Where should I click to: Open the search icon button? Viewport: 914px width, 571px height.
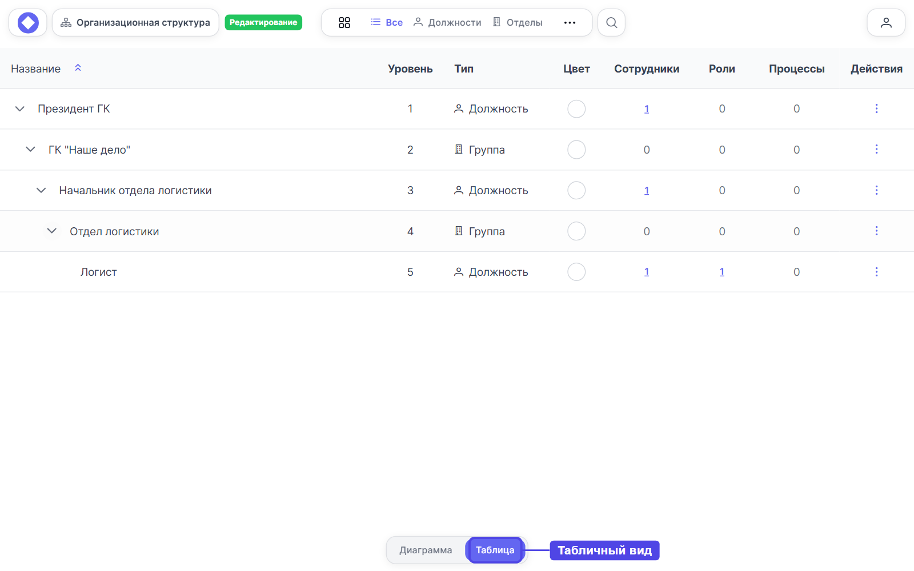tap(611, 23)
